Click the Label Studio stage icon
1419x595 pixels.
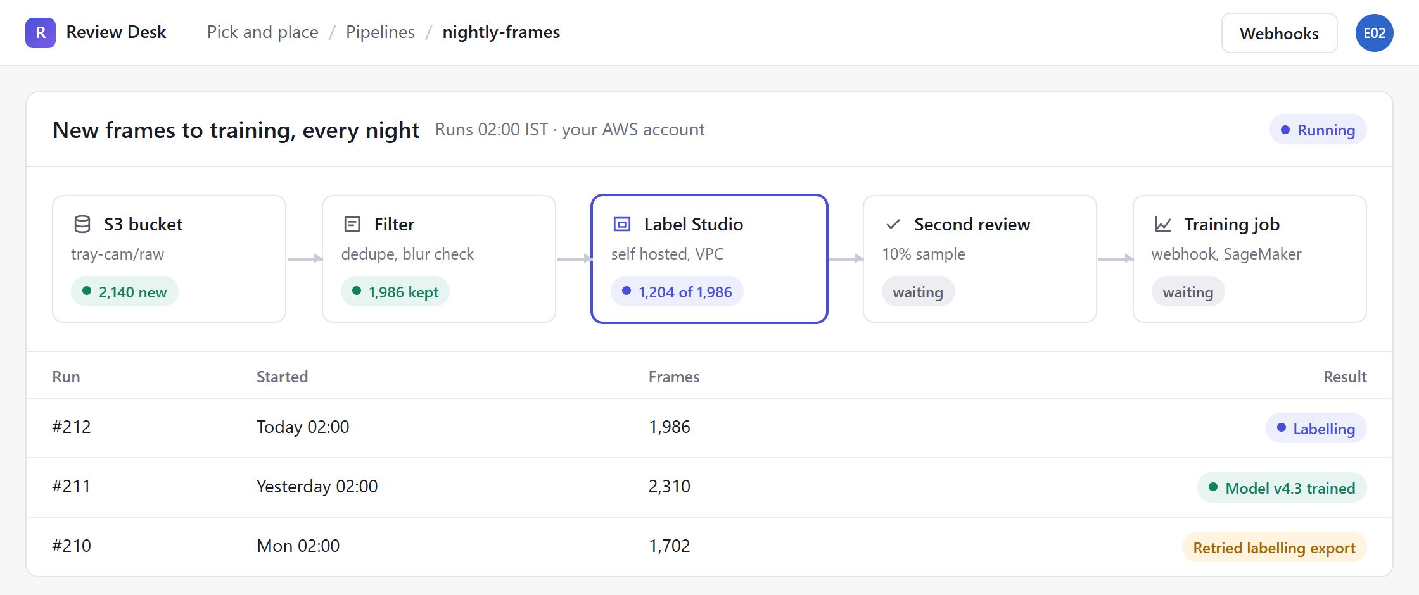coord(622,224)
